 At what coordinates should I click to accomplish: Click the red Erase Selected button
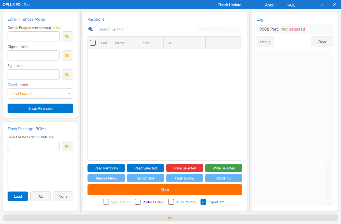tap(185, 168)
